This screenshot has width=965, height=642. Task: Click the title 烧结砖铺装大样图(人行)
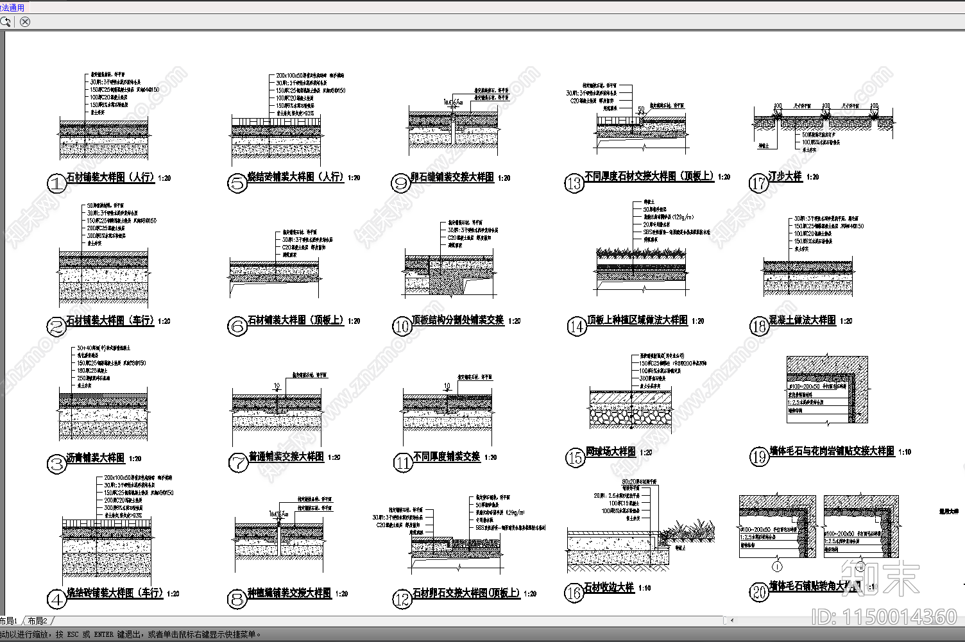tap(296, 177)
